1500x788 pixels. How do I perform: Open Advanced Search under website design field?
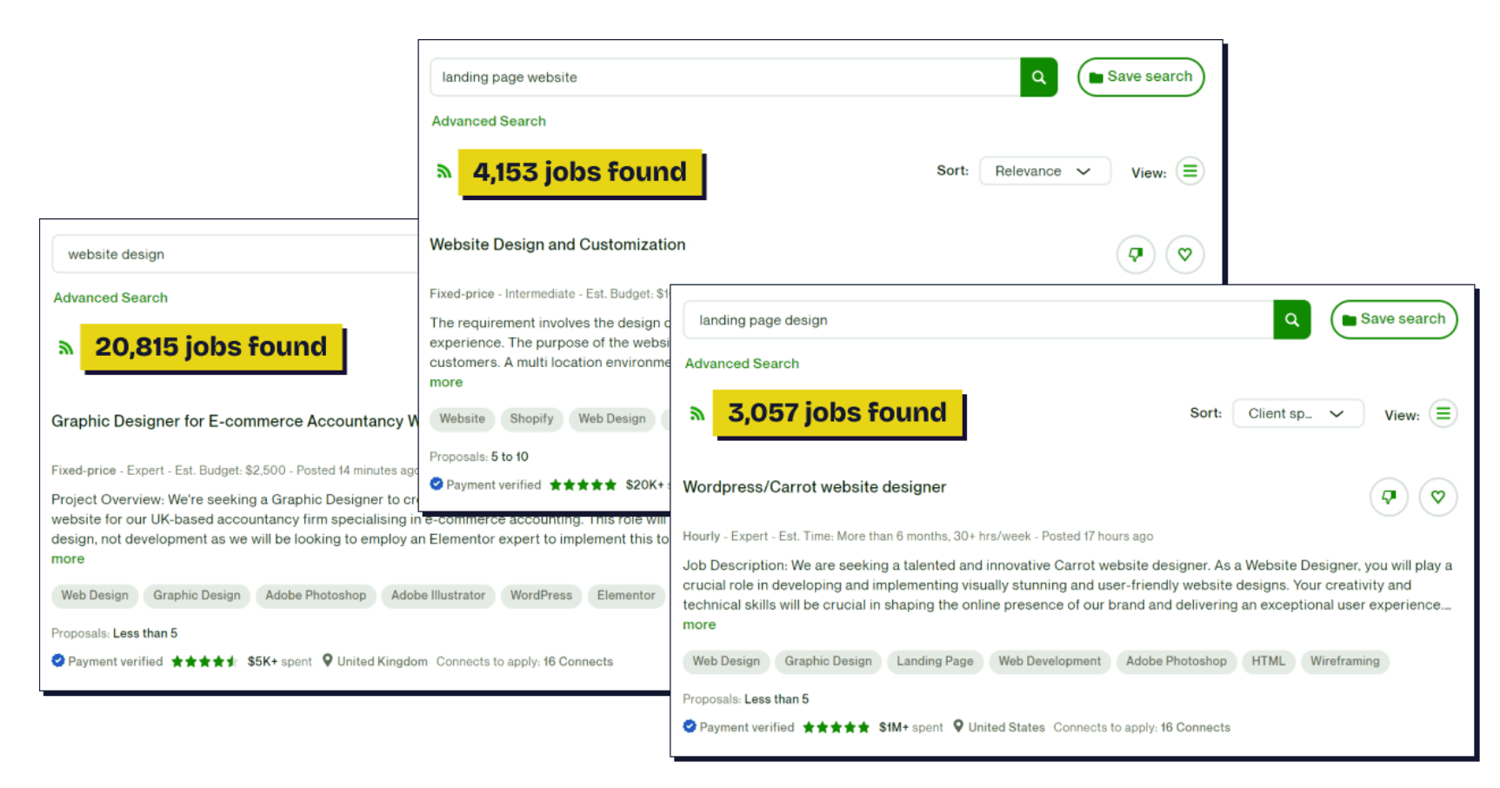coord(110,297)
